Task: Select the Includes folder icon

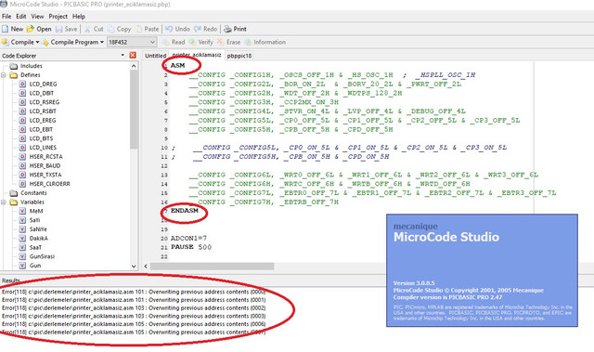Action: coord(14,66)
